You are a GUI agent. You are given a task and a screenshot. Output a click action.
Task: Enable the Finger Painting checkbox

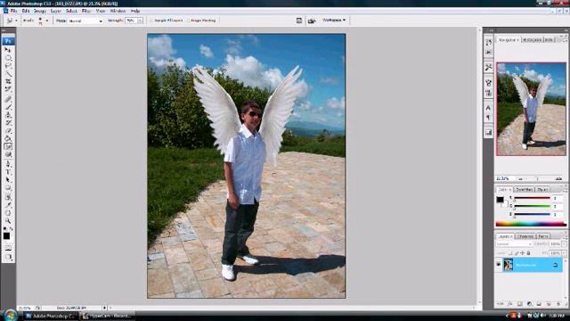[188, 21]
